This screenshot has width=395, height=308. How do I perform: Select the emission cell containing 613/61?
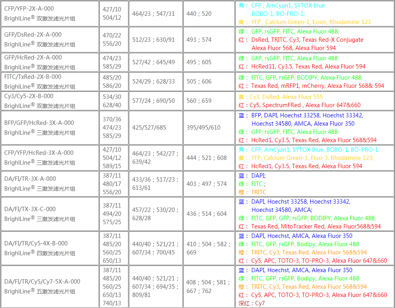click(x=156, y=184)
